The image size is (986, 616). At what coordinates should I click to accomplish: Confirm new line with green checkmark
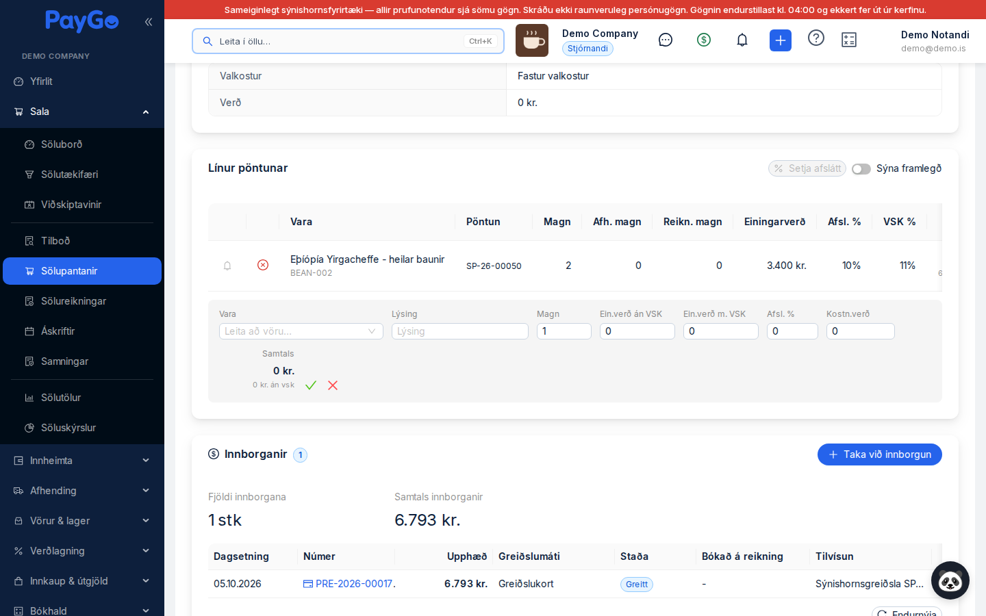[x=311, y=385]
